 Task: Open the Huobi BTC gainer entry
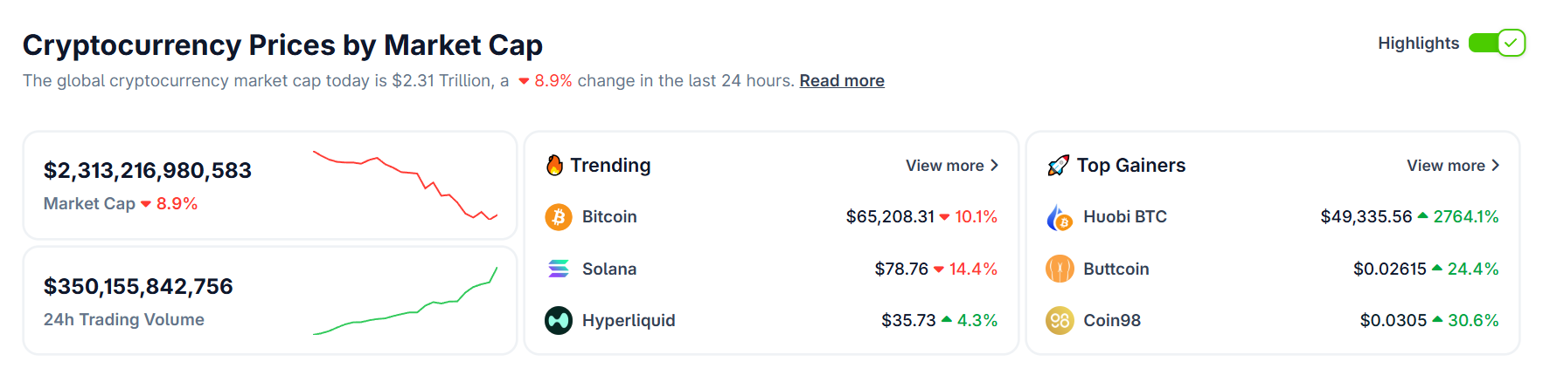tap(1125, 217)
